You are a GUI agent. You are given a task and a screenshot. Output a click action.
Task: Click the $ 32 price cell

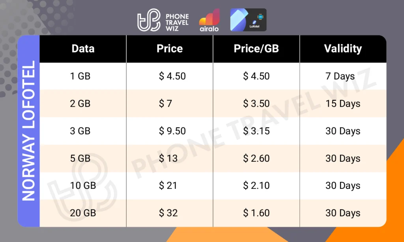pos(168,213)
